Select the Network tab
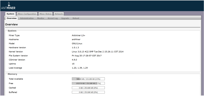Image resolution: width=204 pixels, height=96 pixels. (59, 14)
